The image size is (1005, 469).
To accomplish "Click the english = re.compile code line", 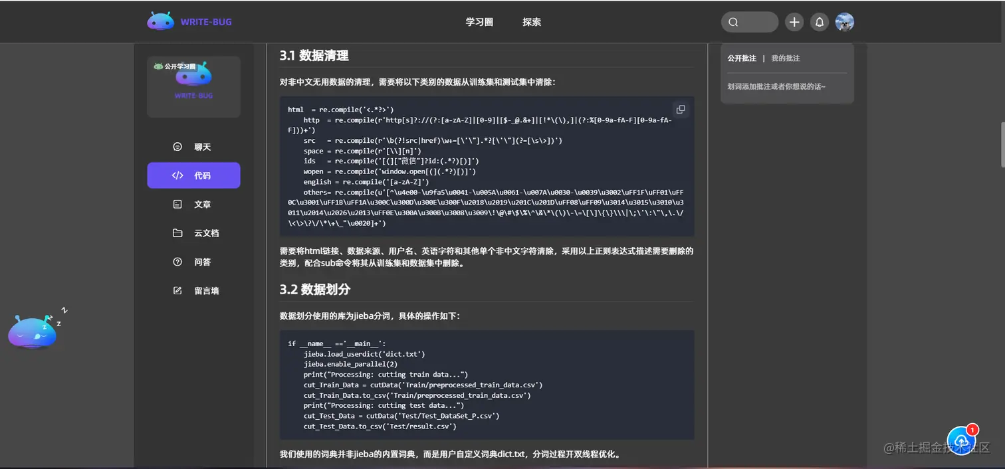I will [x=366, y=182].
